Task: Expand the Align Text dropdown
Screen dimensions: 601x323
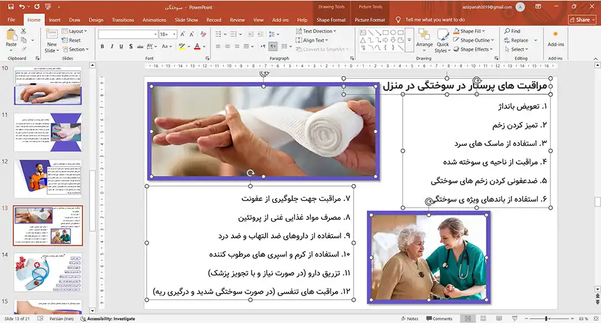Action: pyautogui.click(x=312, y=40)
